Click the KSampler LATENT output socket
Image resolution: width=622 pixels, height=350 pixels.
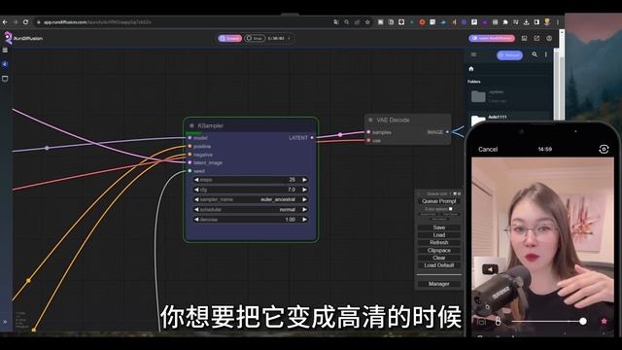[x=312, y=138]
